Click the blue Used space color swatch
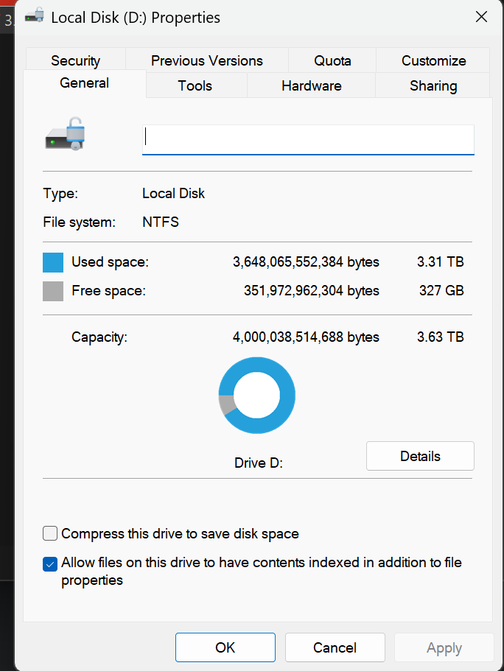Image resolution: width=504 pixels, height=671 pixels. 53,262
